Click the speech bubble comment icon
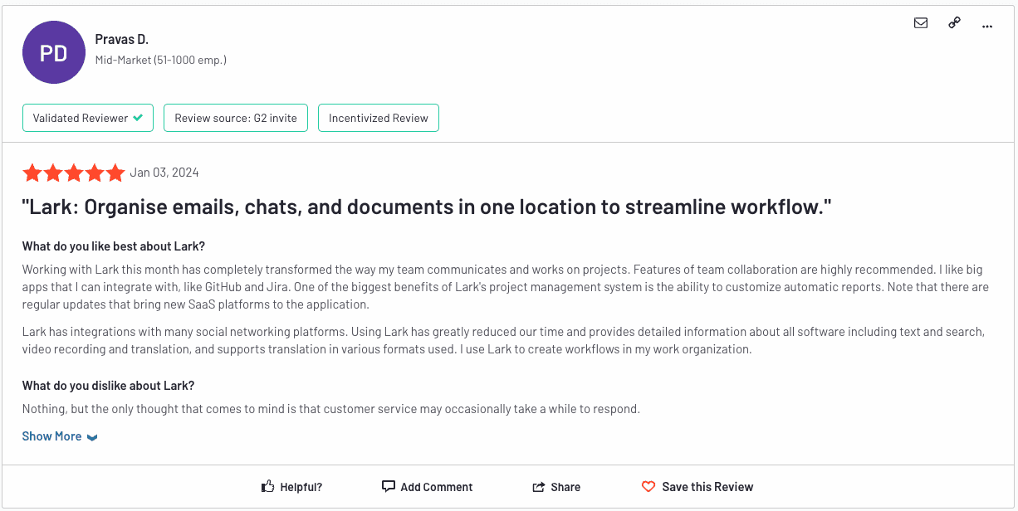The width and height of the screenshot is (1018, 511). click(x=389, y=486)
